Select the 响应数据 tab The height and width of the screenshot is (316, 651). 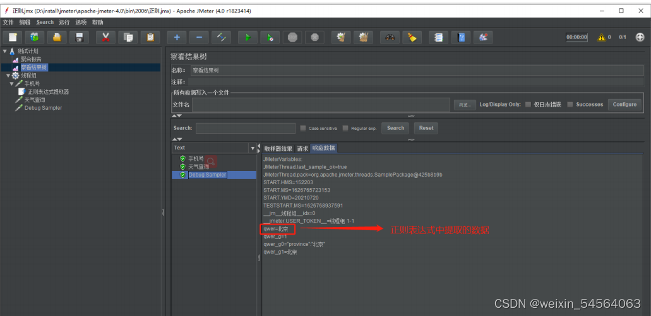[324, 148]
